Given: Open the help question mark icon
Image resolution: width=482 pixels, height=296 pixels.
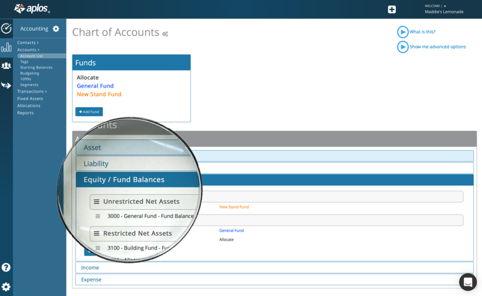Looking at the screenshot, I should (x=6, y=267).
